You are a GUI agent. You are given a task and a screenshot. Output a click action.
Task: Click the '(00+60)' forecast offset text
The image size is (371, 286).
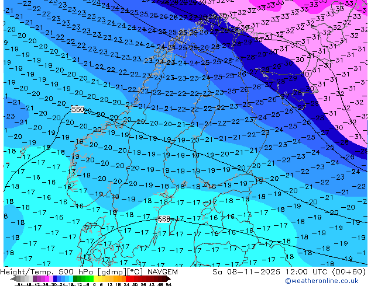349,272
